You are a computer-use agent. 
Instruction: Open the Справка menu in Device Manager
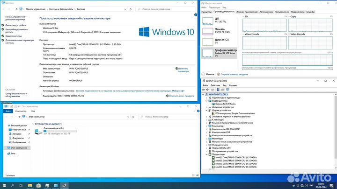[233, 85]
